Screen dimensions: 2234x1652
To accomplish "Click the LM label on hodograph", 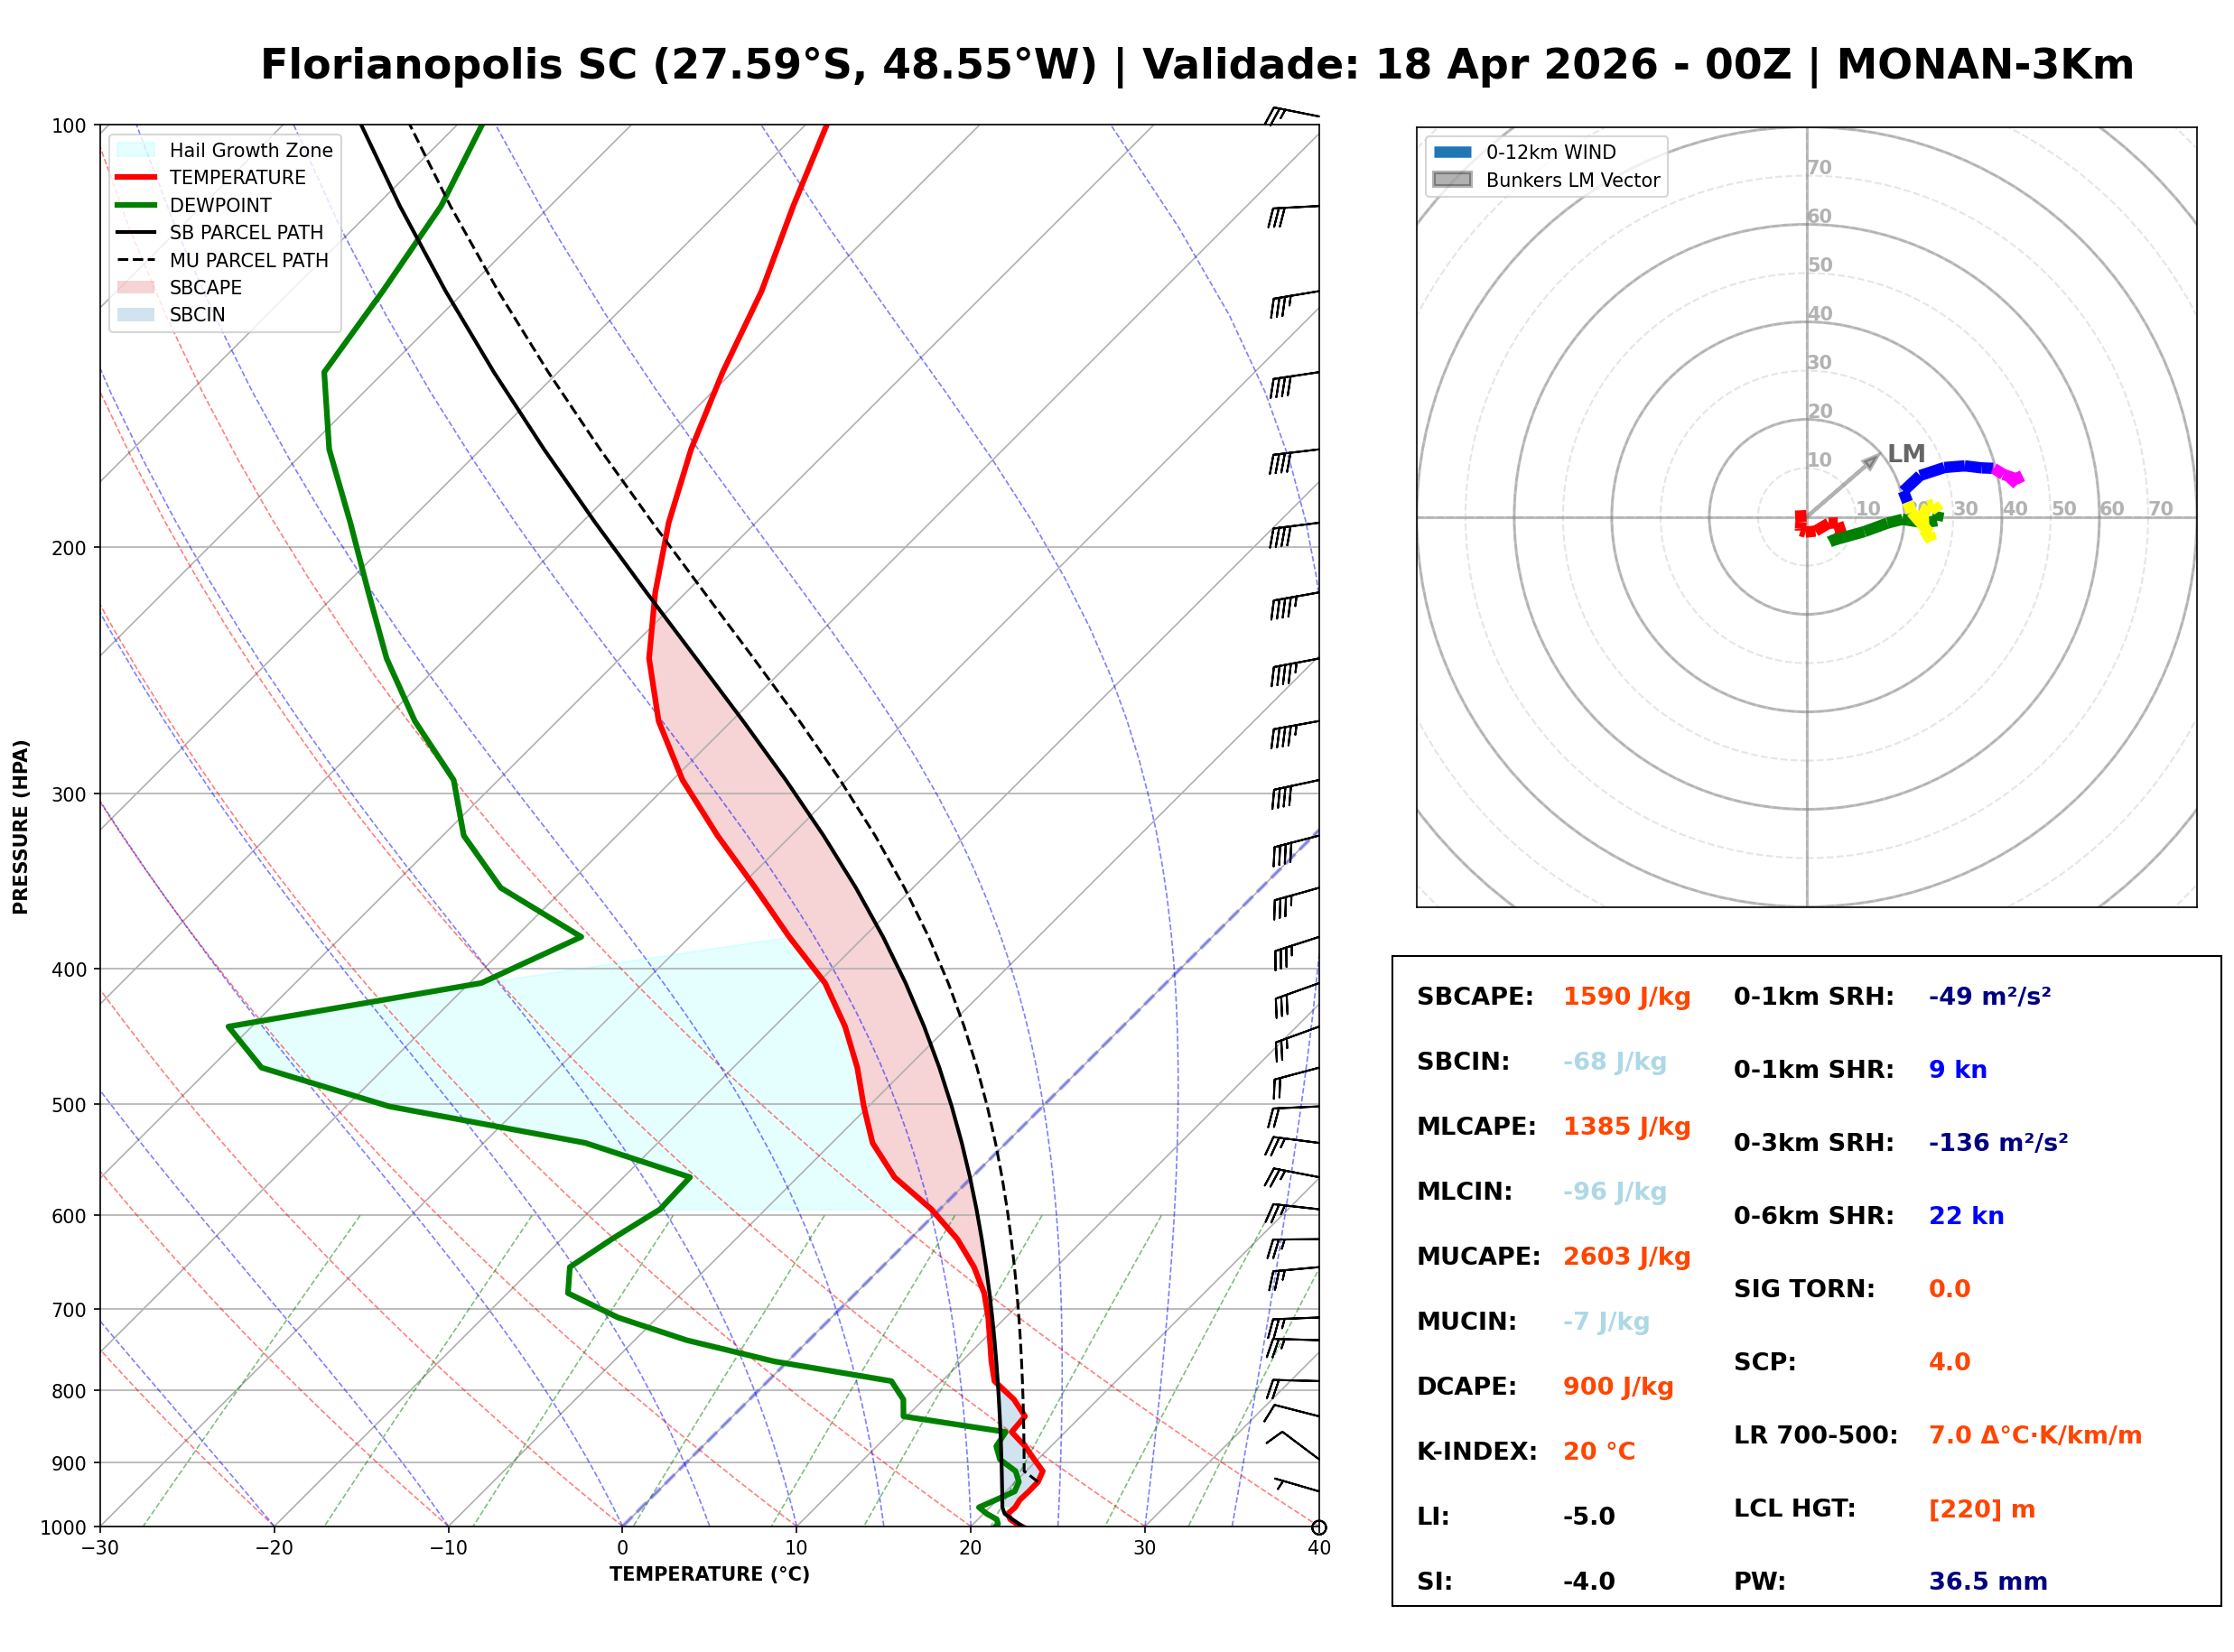I will click(x=1906, y=454).
